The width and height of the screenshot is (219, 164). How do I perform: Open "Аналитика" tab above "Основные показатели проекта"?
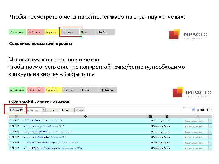[18, 32]
